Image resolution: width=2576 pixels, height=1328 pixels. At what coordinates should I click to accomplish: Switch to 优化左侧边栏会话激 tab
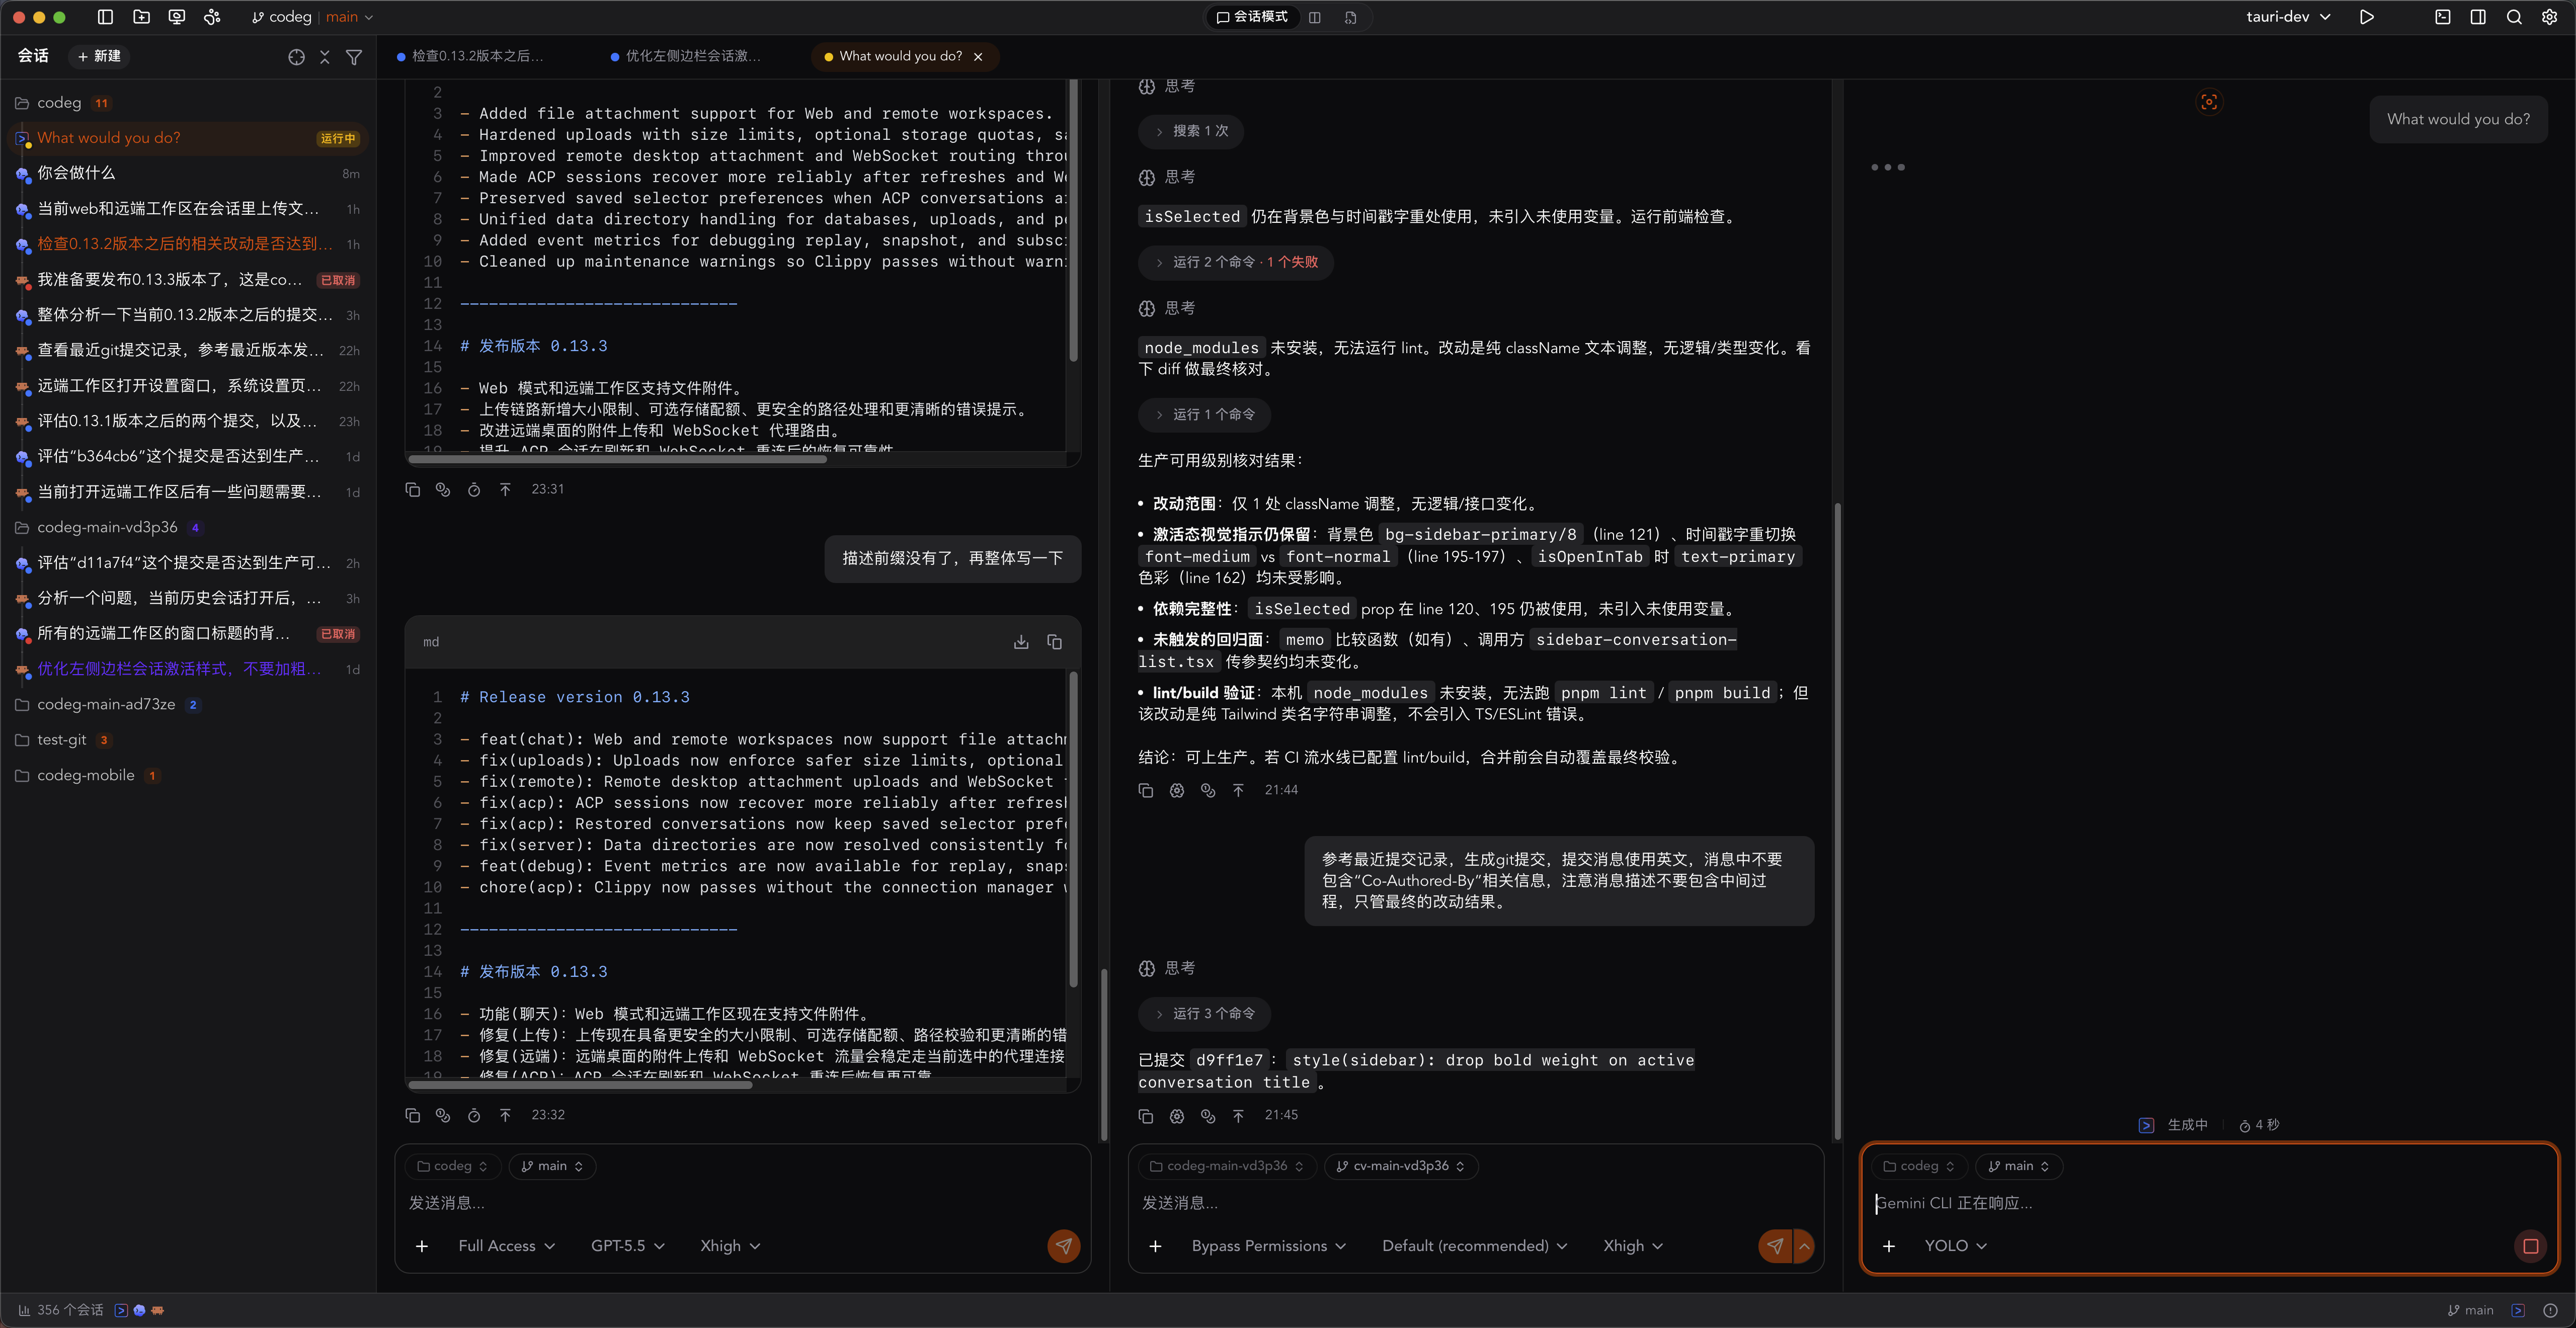click(687, 57)
